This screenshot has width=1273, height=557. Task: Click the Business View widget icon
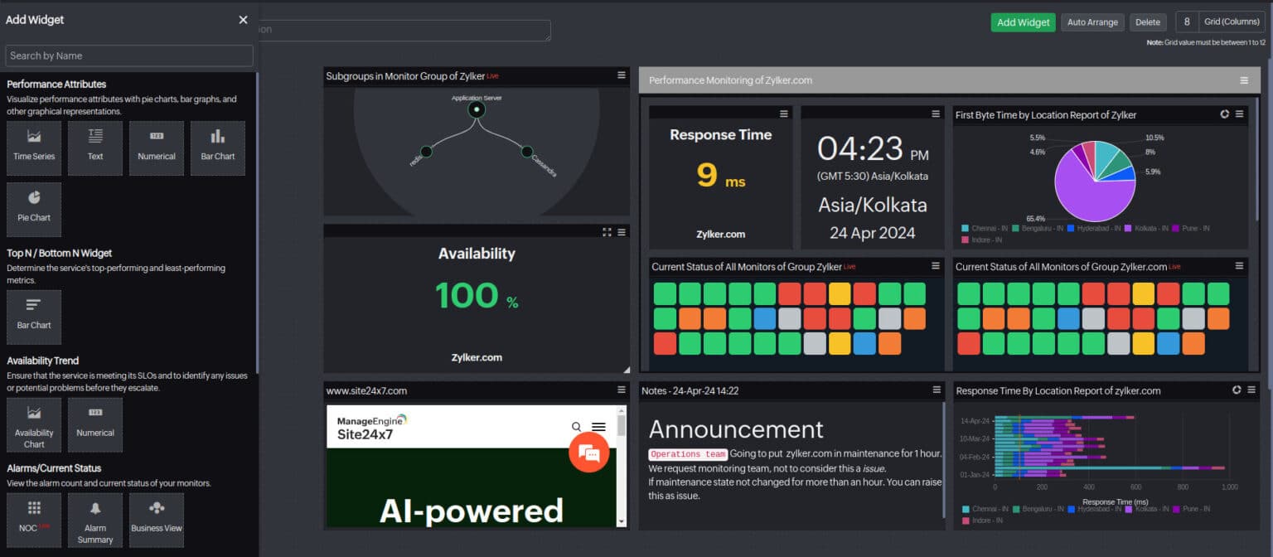click(156, 520)
